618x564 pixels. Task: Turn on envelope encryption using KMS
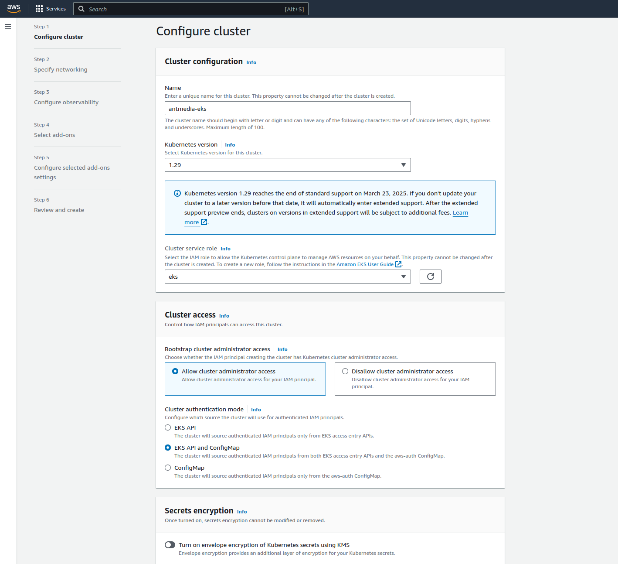(170, 545)
